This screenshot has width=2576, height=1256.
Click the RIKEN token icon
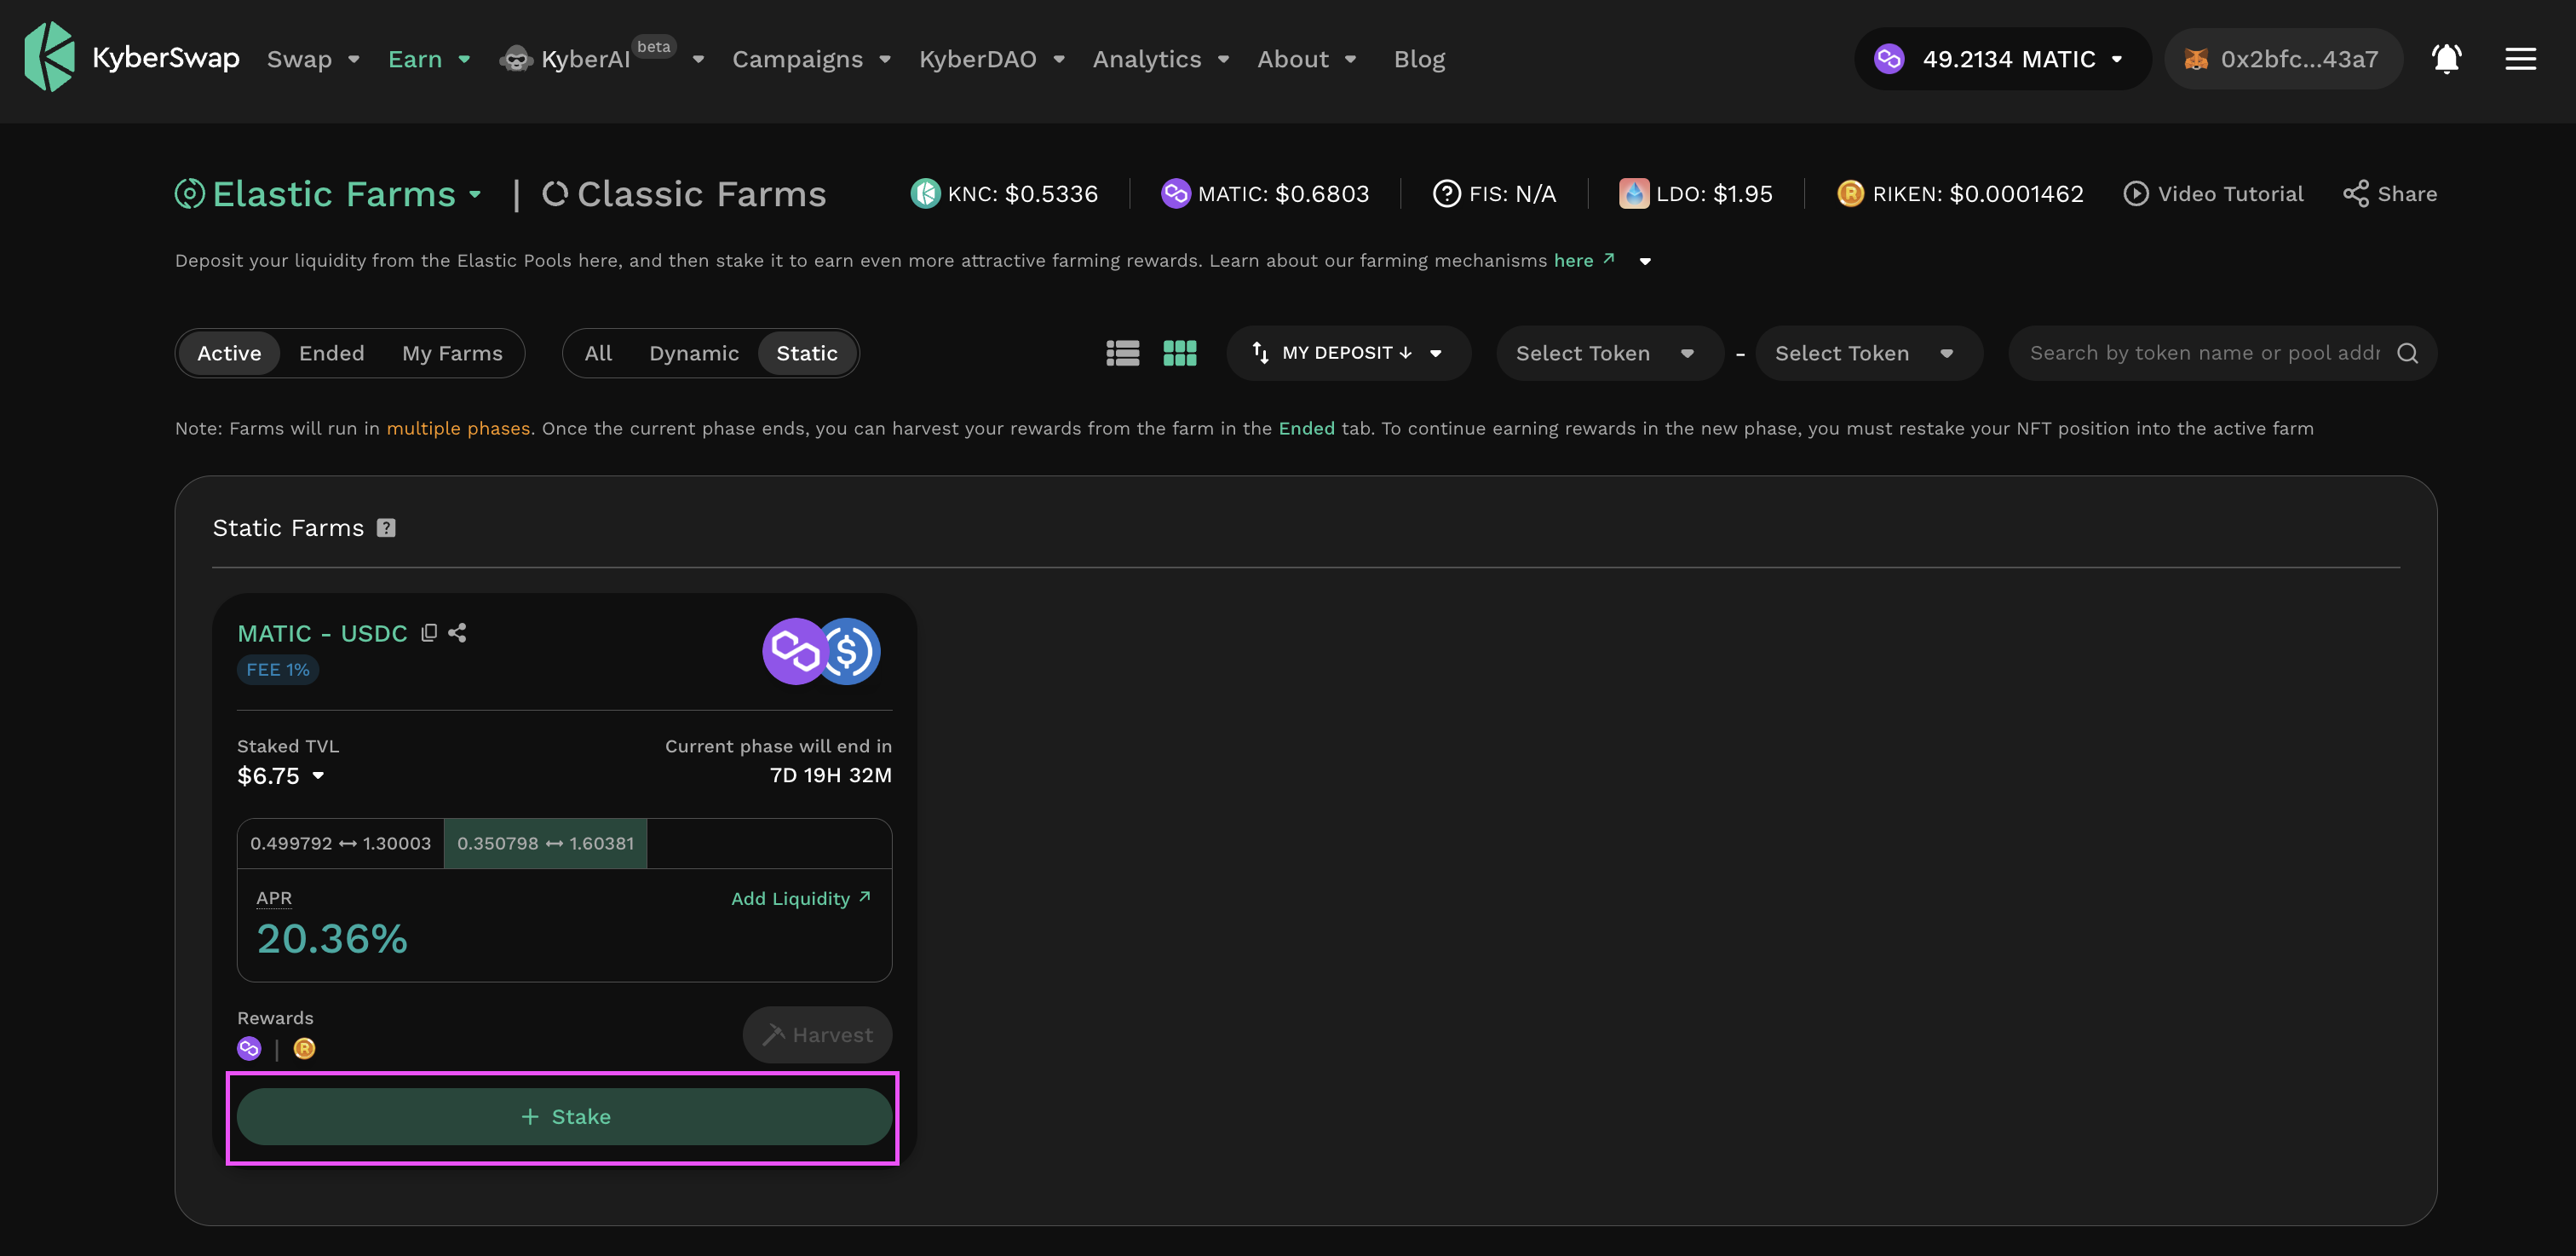point(1850,193)
